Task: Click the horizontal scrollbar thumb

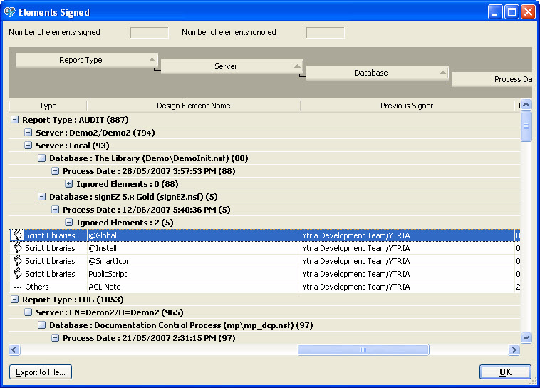Action: click(363, 350)
